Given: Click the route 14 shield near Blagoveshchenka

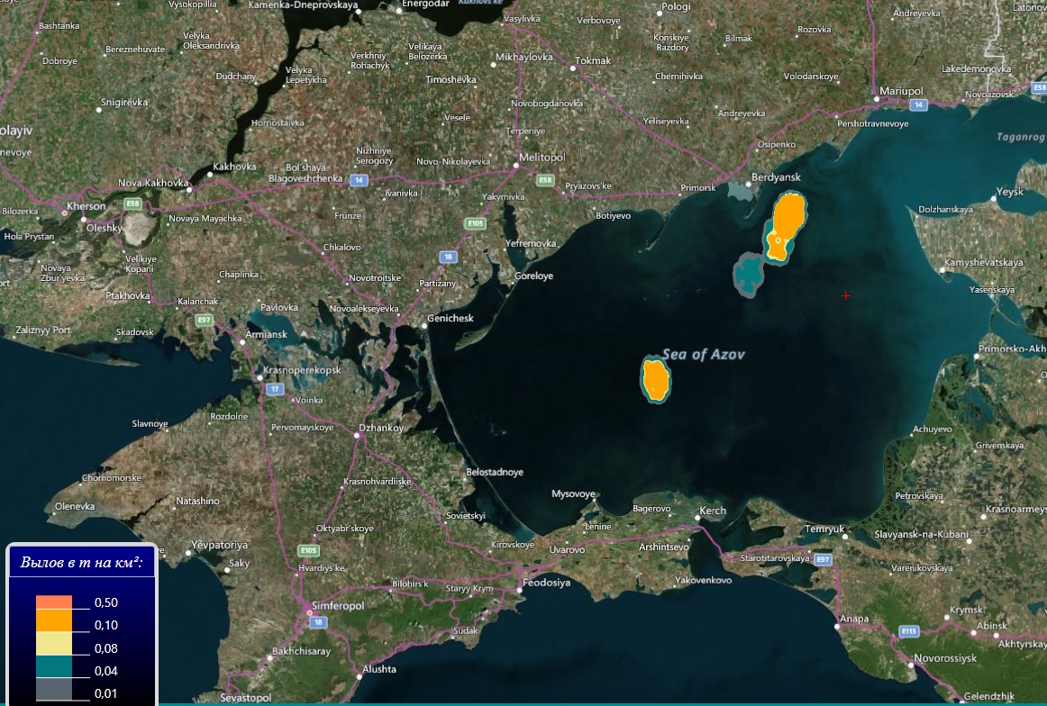Looking at the screenshot, I should (360, 179).
